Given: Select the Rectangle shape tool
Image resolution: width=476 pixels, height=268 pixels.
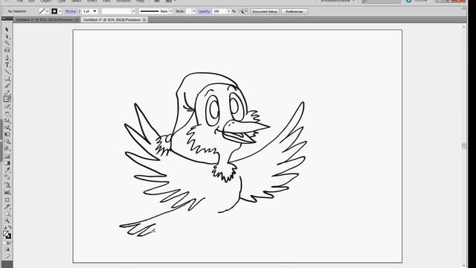Looking at the screenshot, I should pos(7,79).
